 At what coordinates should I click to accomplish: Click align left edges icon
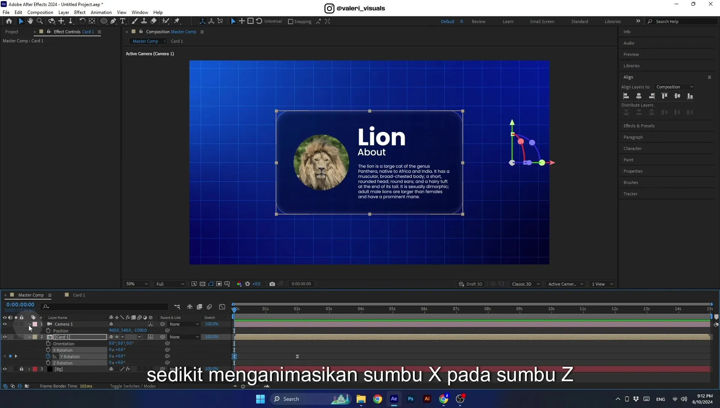coord(626,96)
